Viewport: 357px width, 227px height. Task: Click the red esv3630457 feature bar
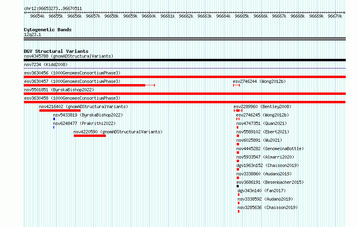[x=89, y=85]
